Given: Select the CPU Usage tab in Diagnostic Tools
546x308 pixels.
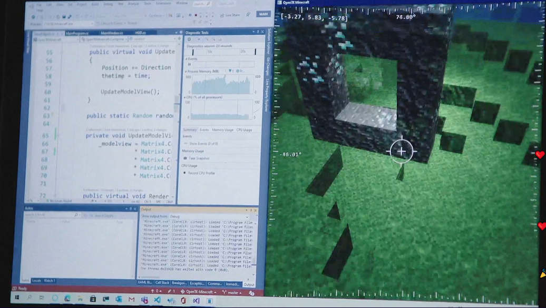Looking at the screenshot, I should pyautogui.click(x=244, y=130).
